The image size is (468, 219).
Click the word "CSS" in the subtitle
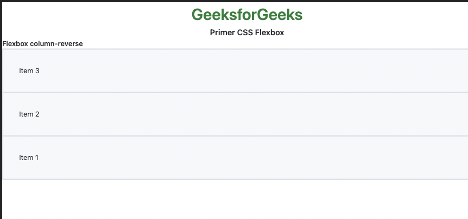click(245, 33)
